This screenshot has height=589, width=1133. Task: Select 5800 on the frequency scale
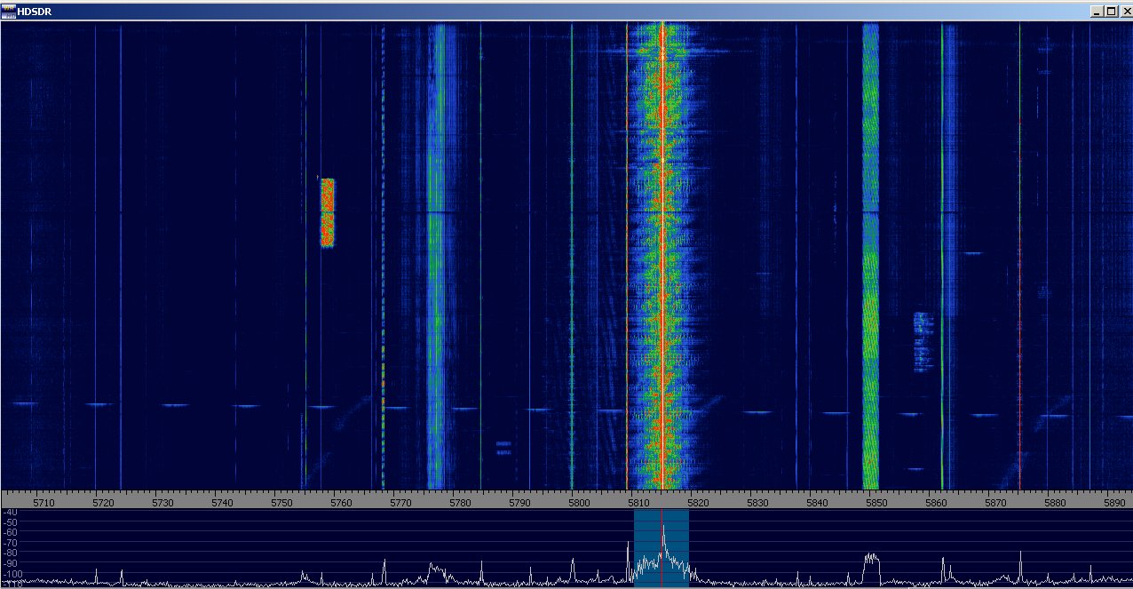click(579, 503)
